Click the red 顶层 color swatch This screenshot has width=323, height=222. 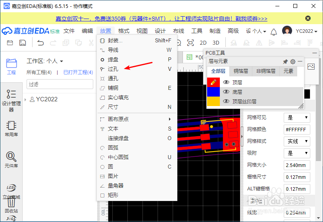pyautogui.click(x=213, y=82)
